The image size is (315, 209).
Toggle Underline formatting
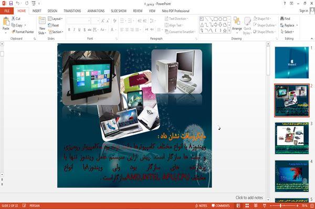(x=79, y=30)
